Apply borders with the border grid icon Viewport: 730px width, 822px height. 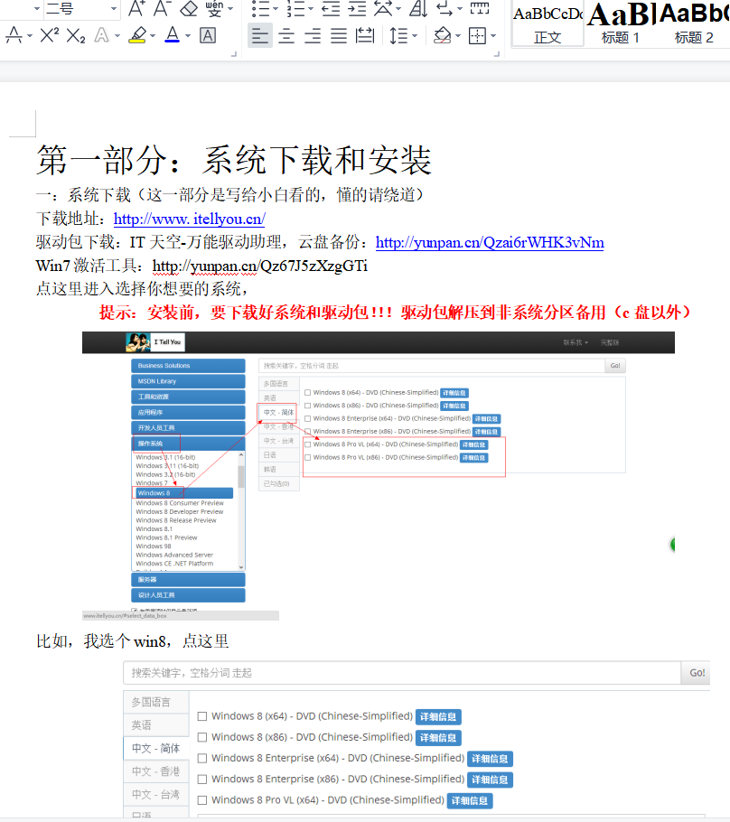pyautogui.click(x=477, y=35)
